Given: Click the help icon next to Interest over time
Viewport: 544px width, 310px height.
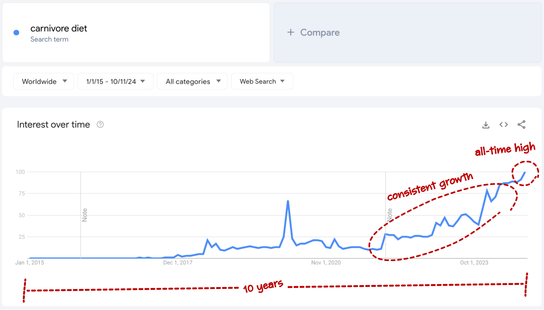Looking at the screenshot, I should coord(100,125).
